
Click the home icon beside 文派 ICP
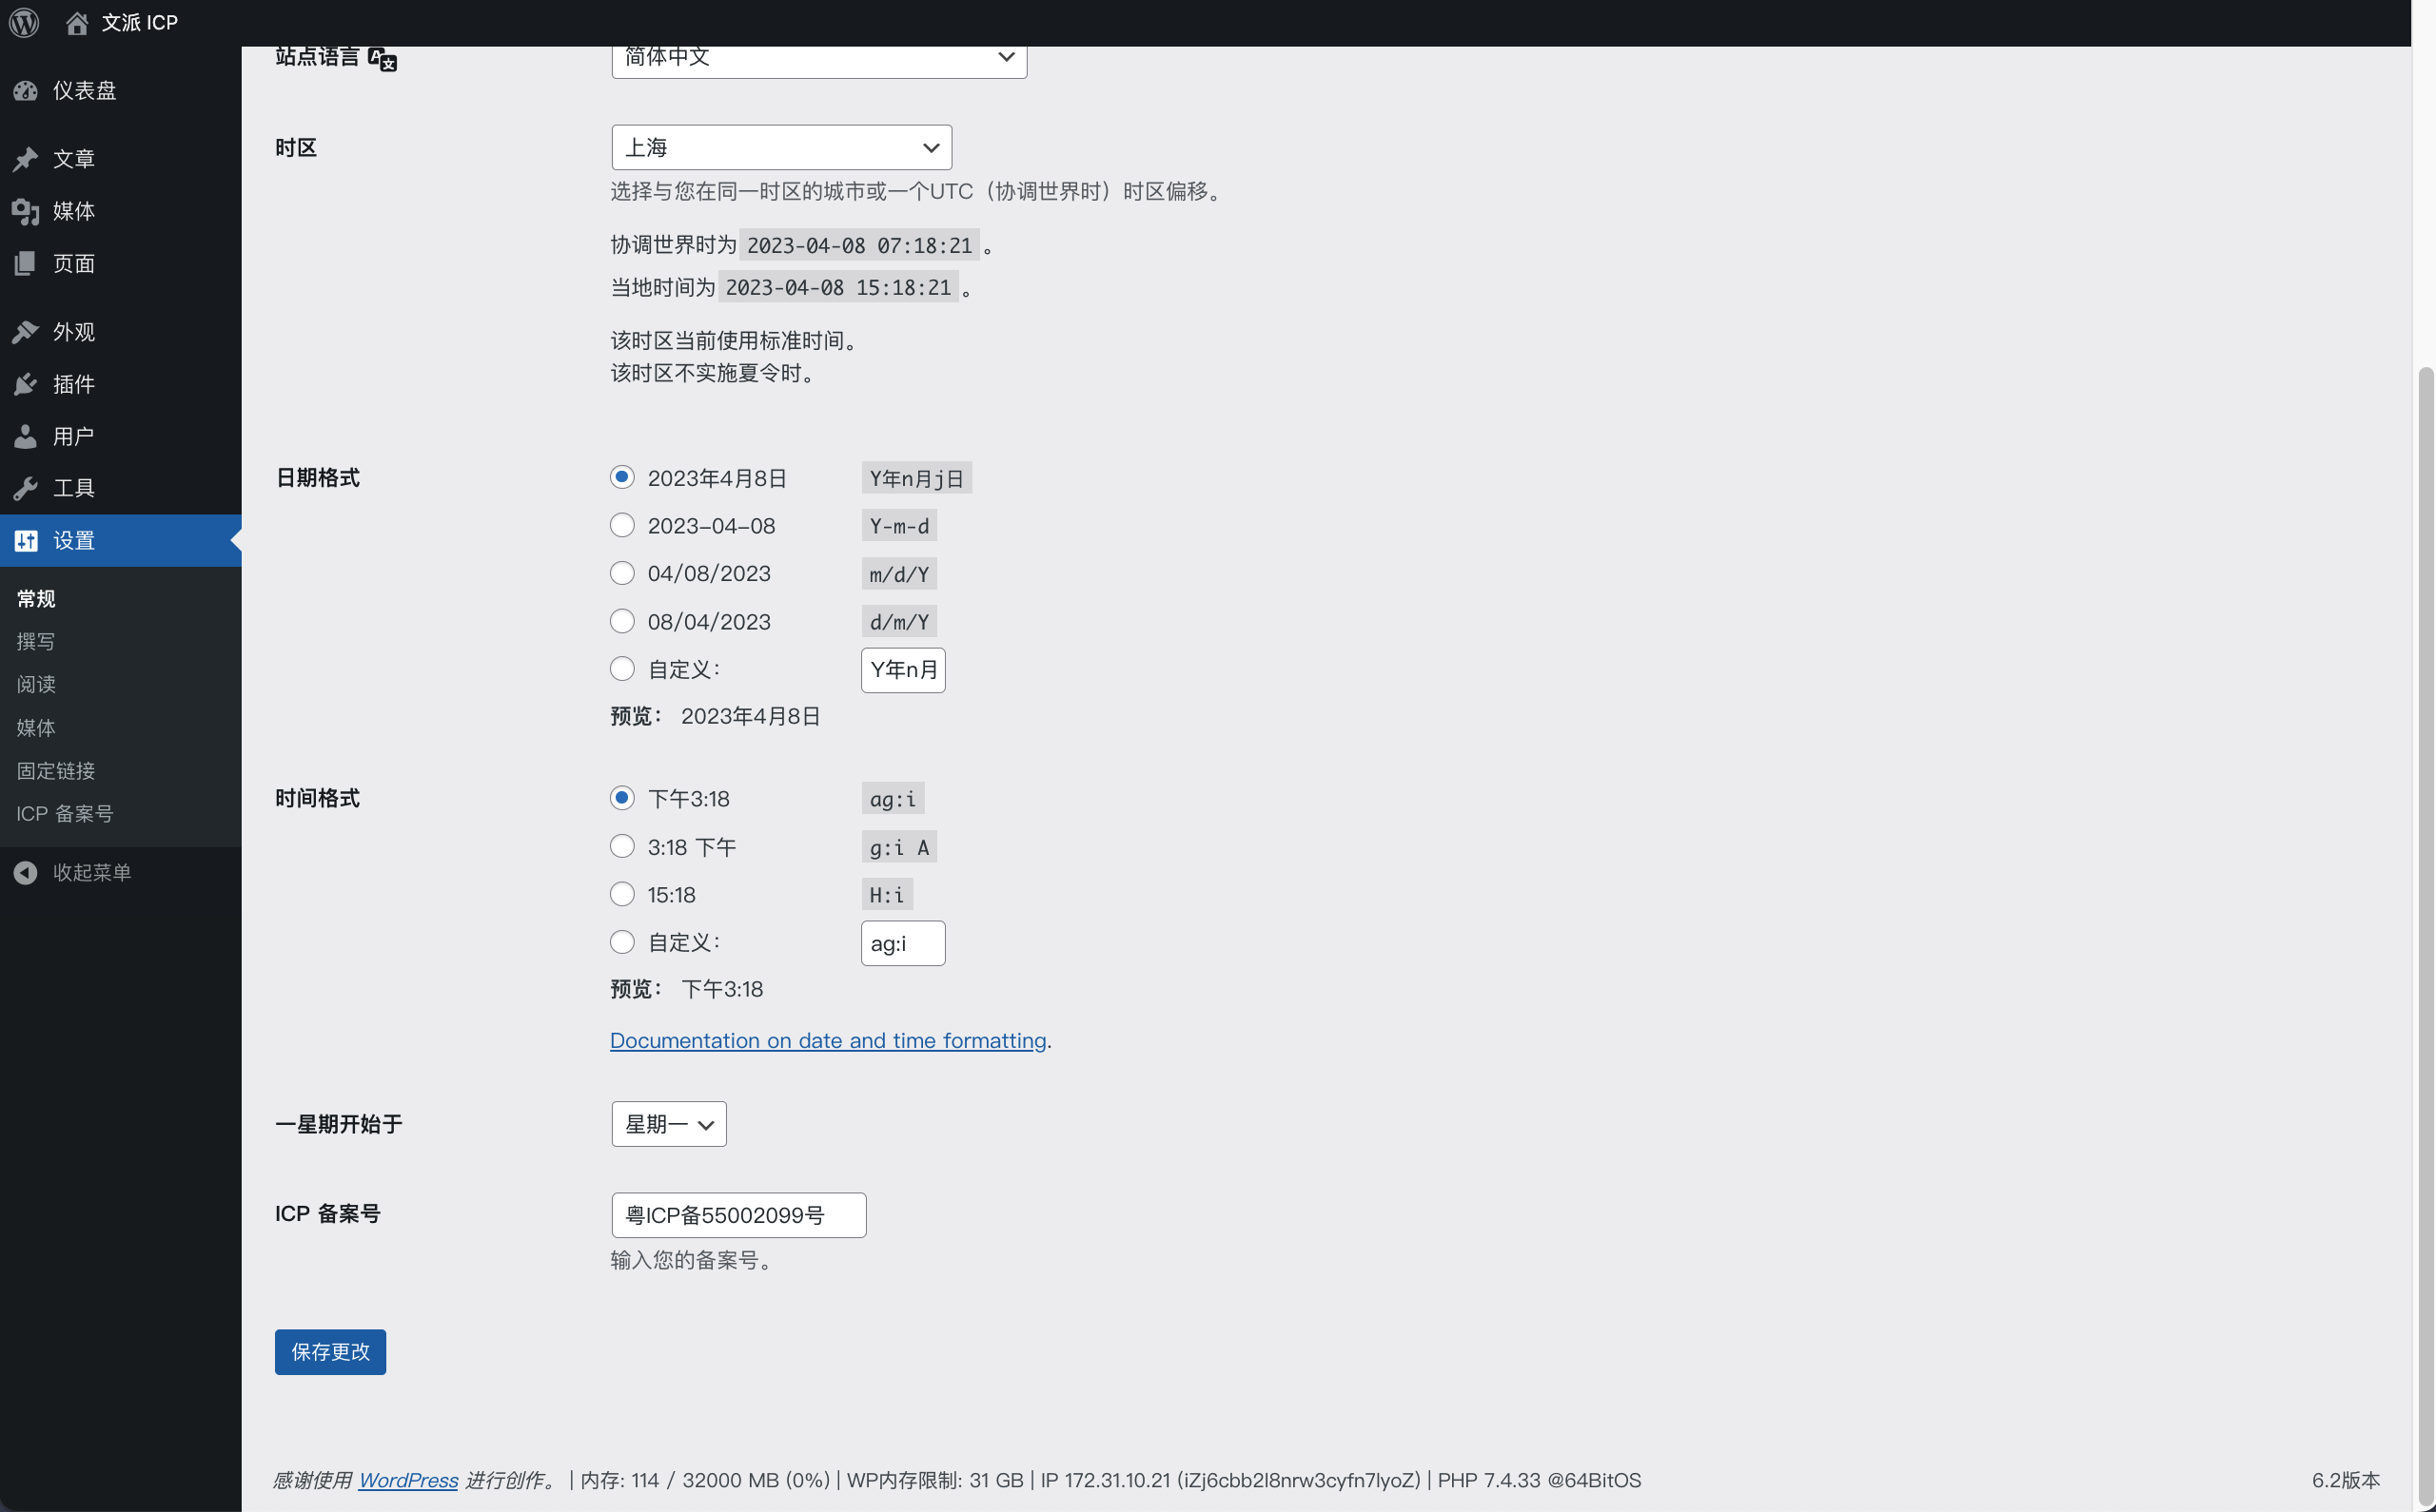coord(77,22)
